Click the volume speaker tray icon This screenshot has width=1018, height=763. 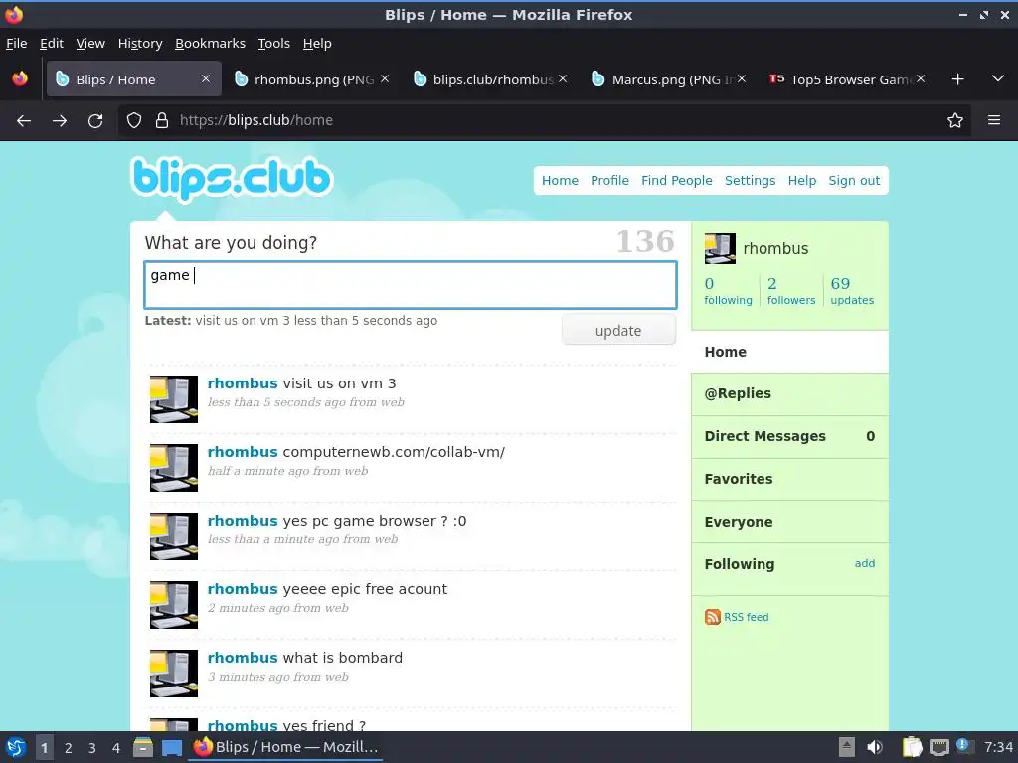tap(875, 747)
